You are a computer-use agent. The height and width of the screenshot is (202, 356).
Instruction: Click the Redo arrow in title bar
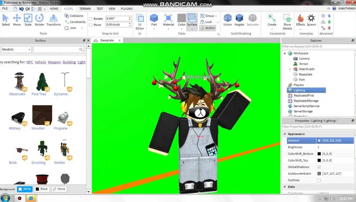(x=28, y=9)
